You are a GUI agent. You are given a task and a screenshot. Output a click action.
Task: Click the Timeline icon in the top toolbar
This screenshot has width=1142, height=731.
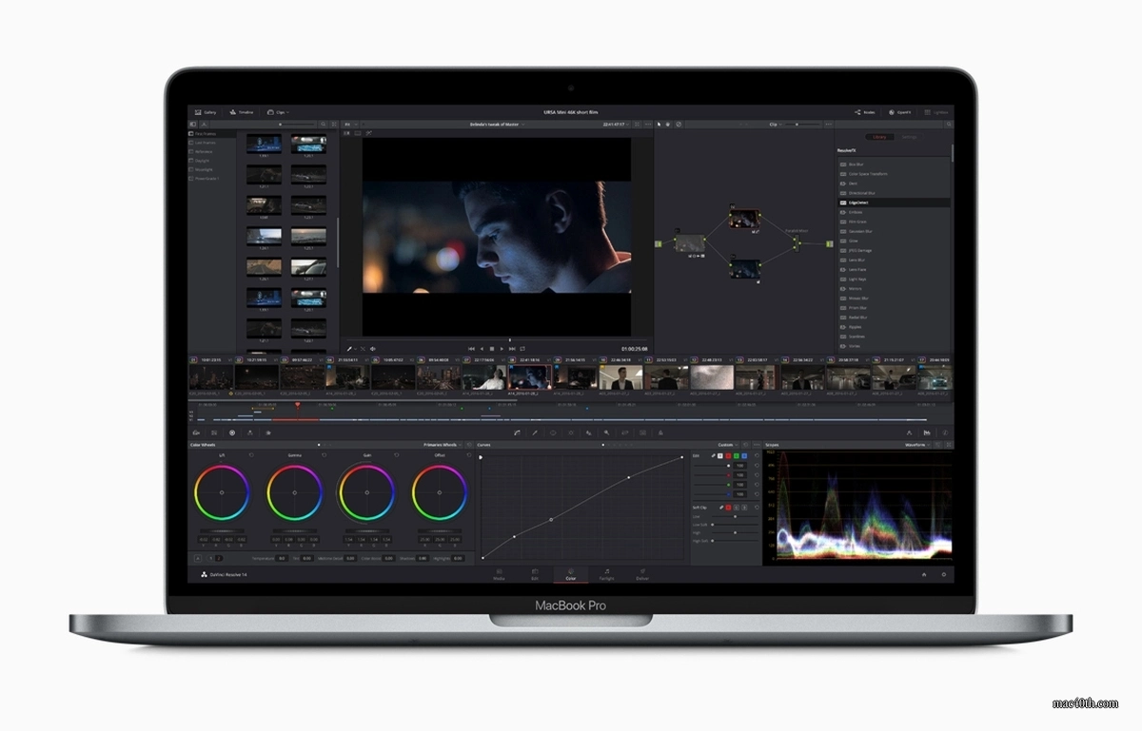(240, 111)
